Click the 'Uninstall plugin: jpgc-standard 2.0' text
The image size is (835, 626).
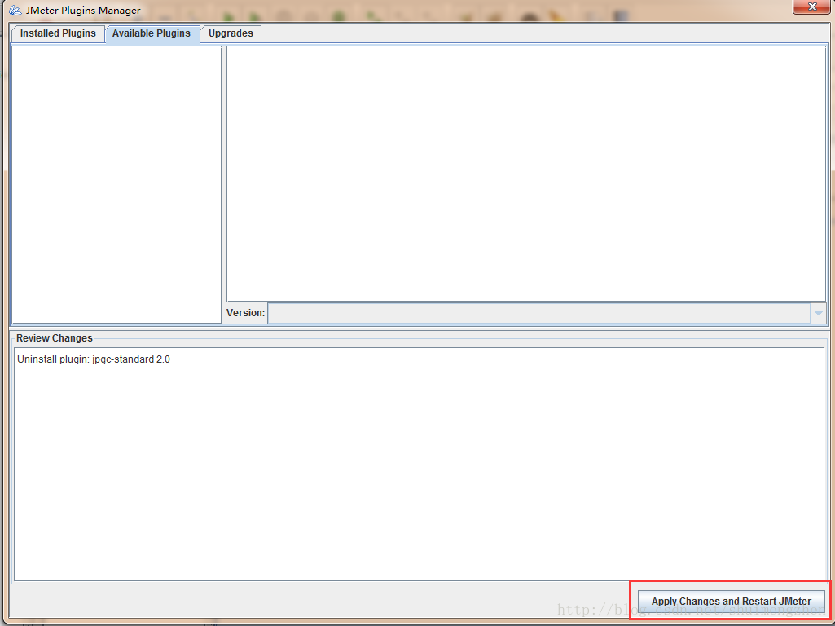tap(94, 359)
